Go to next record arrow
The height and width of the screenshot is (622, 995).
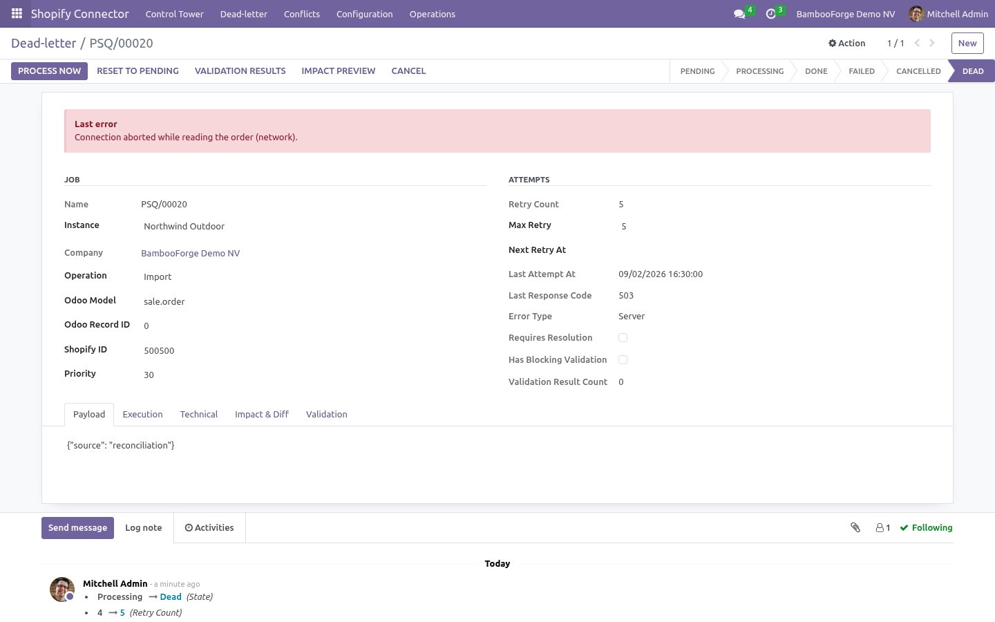coord(932,43)
